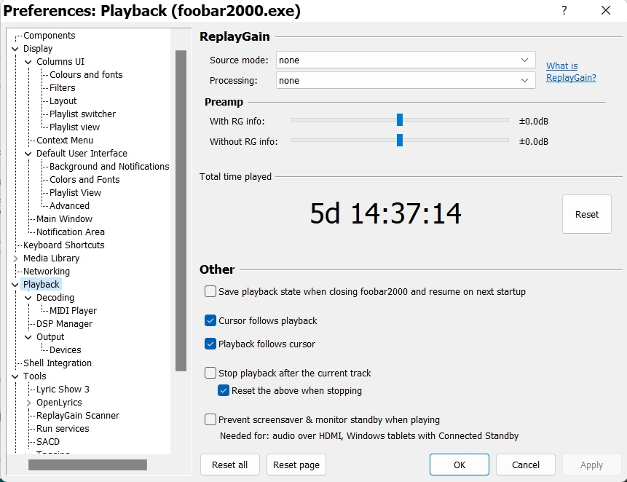Click the Reset all button

click(230, 465)
